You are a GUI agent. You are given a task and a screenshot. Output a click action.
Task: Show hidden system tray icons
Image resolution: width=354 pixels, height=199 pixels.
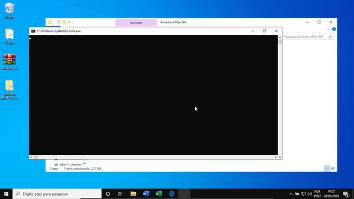[x=291, y=194]
